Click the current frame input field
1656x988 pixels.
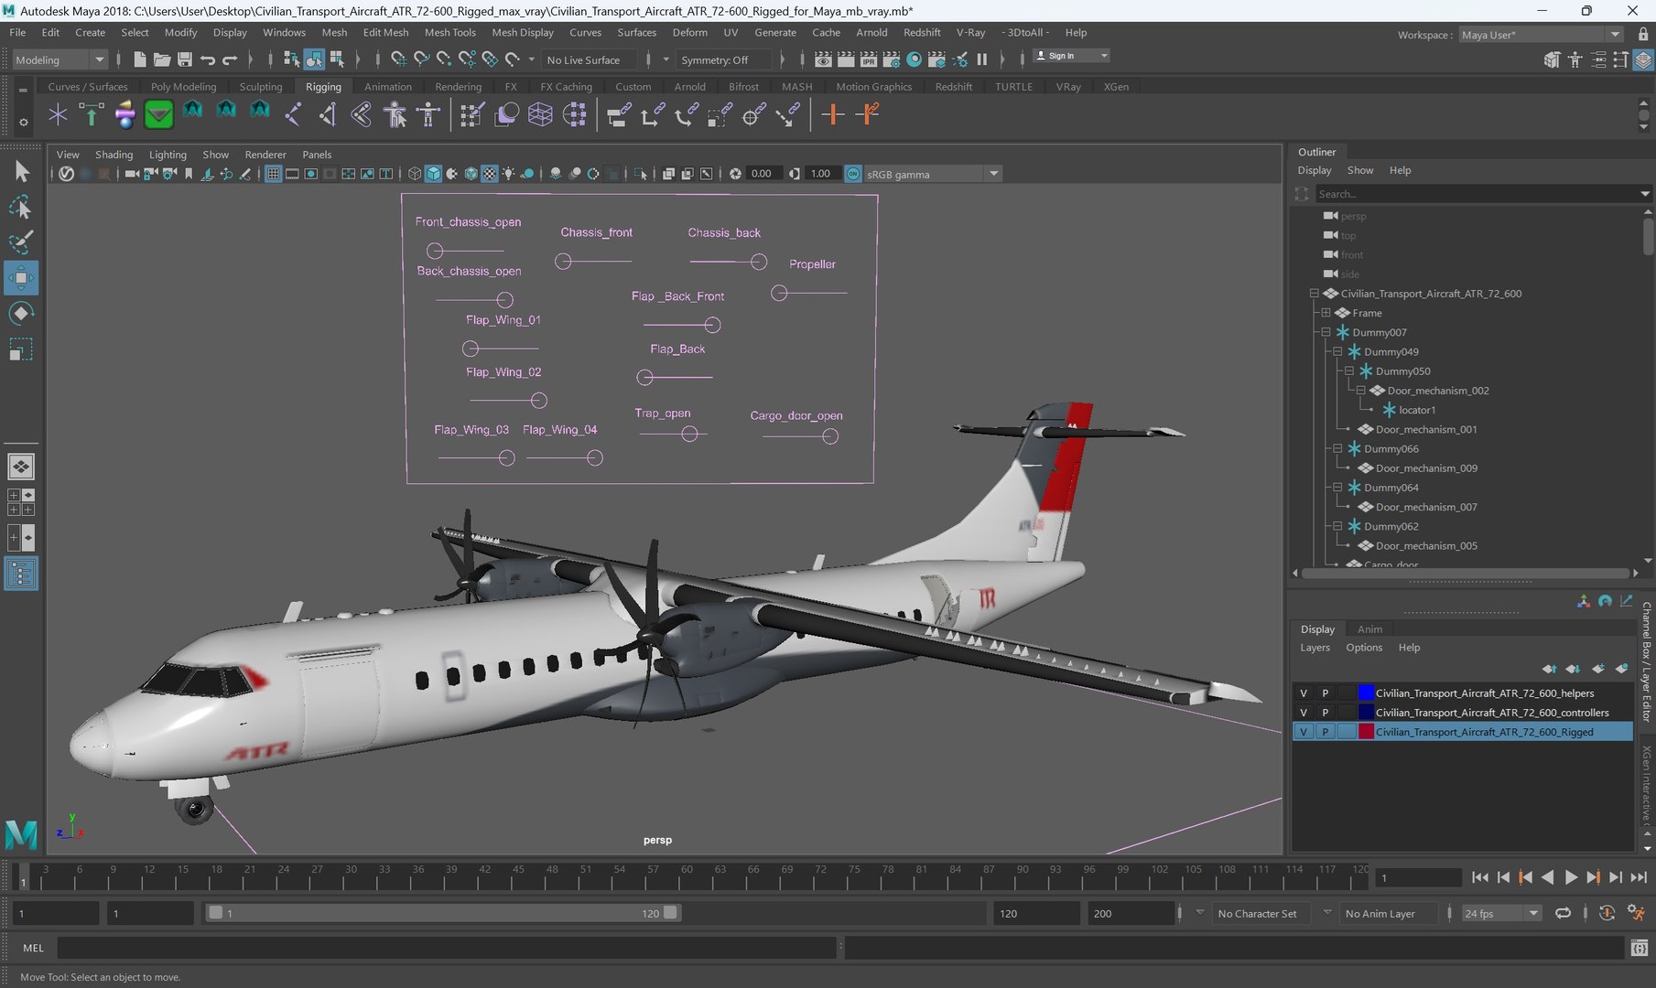click(x=1417, y=877)
